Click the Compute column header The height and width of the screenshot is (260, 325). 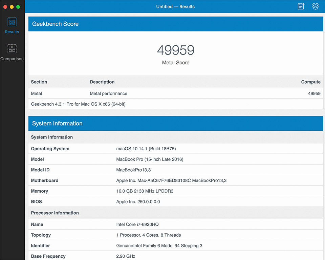(x=311, y=82)
